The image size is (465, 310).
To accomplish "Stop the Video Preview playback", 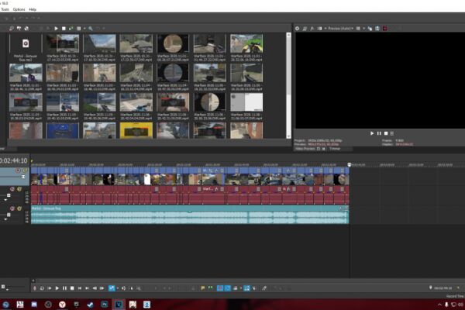I will 386,133.
